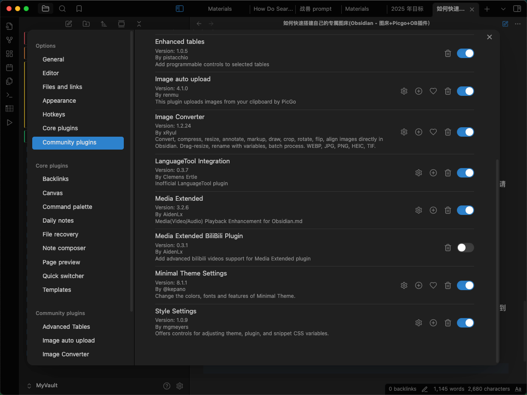This screenshot has height=395, width=527.
Task: Expand the tab list dropdown arrow
Action: pyautogui.click(x=503, y=9)
